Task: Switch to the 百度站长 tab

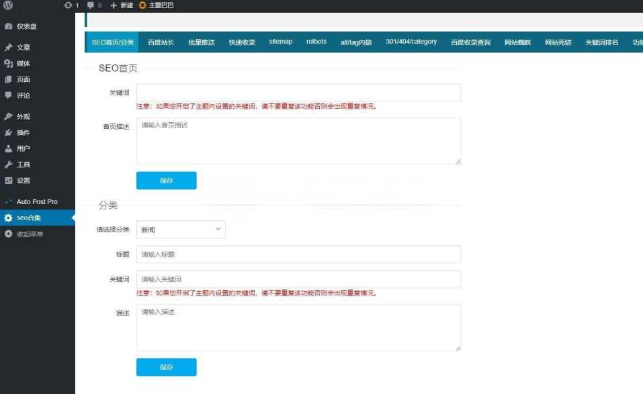Action: click(x=160, y=41)
